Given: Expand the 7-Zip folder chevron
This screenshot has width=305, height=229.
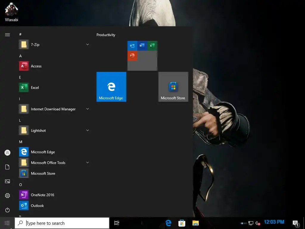Looking at the screenshot, I should click(x=88, y=45).
